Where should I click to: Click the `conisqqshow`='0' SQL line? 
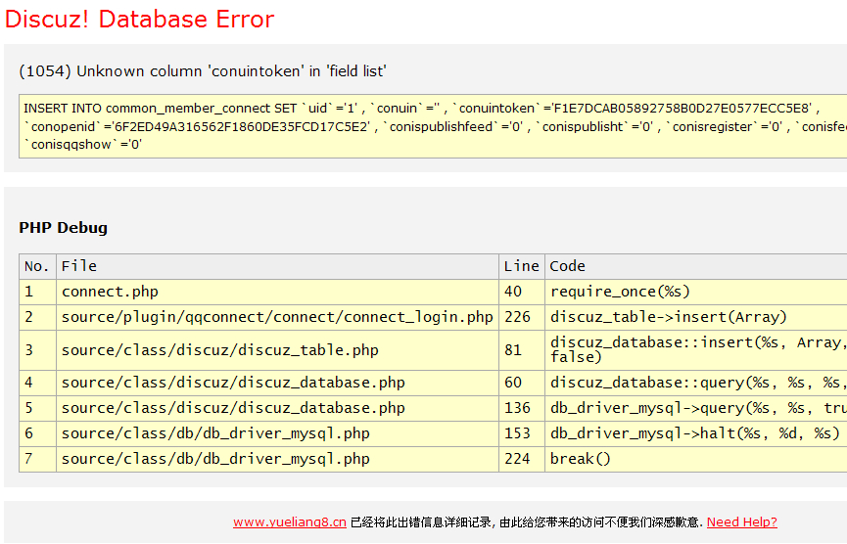82,145
